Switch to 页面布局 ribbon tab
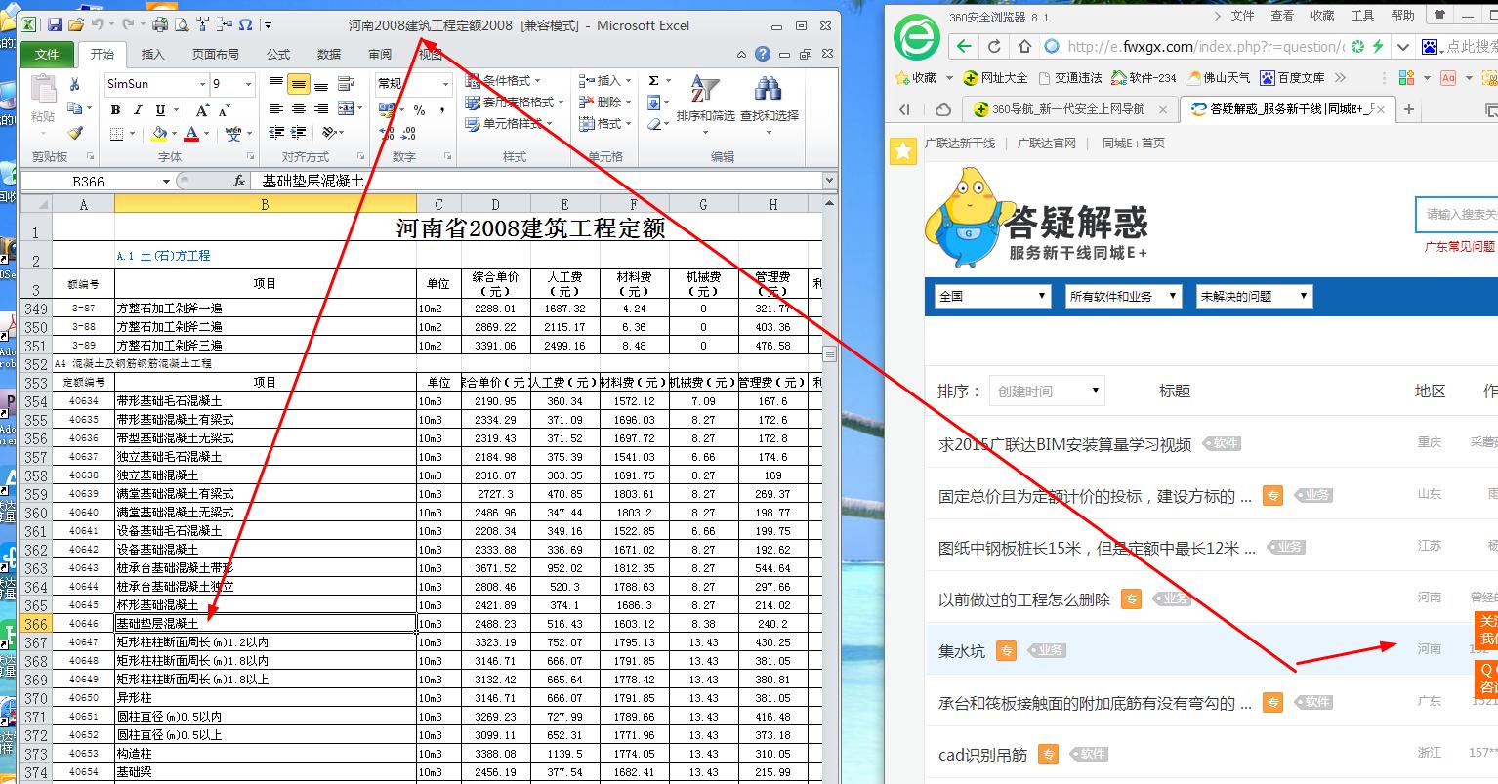The height and width of the screenshot is (784, 1498). click(x=215, y=55)
